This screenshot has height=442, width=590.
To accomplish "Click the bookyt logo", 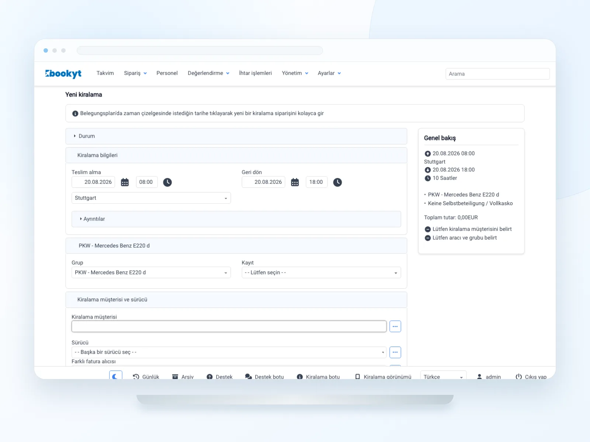I will tap(63, 73).
